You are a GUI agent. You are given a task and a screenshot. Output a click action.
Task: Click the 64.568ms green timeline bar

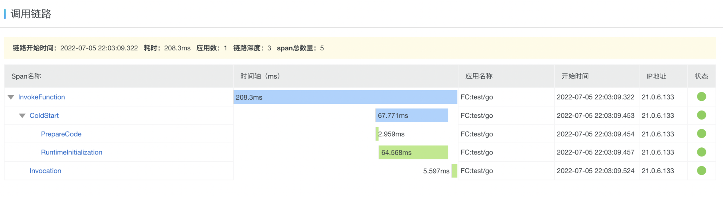[x=413, y=152]
